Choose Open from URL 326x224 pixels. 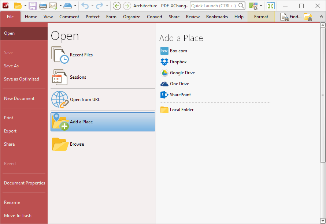pos(103,100)
